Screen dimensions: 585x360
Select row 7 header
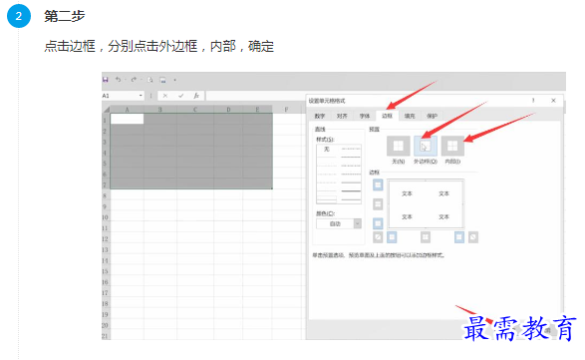pyautogui.click(x=106, y=184)
